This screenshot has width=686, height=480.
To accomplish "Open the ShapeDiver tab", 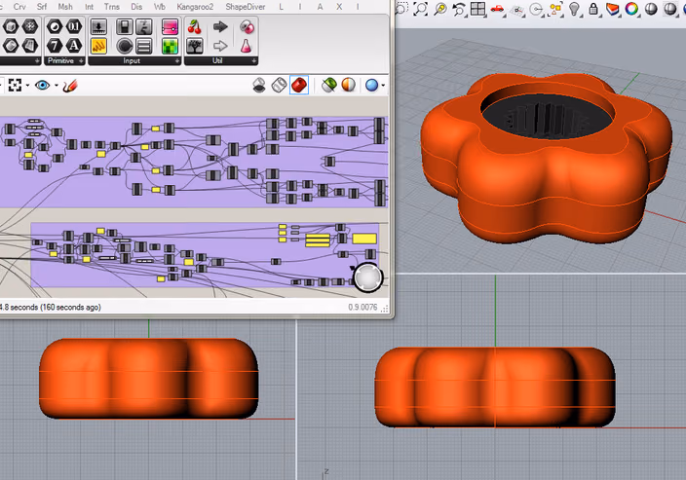I will point(246,7).
